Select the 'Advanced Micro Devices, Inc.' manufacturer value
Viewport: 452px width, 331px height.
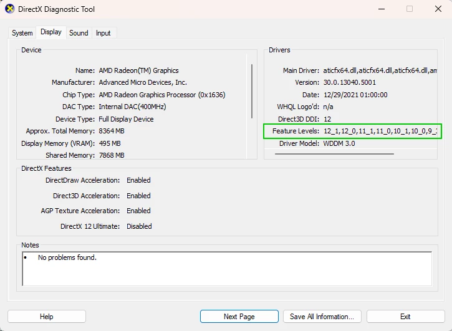point(143,82)
